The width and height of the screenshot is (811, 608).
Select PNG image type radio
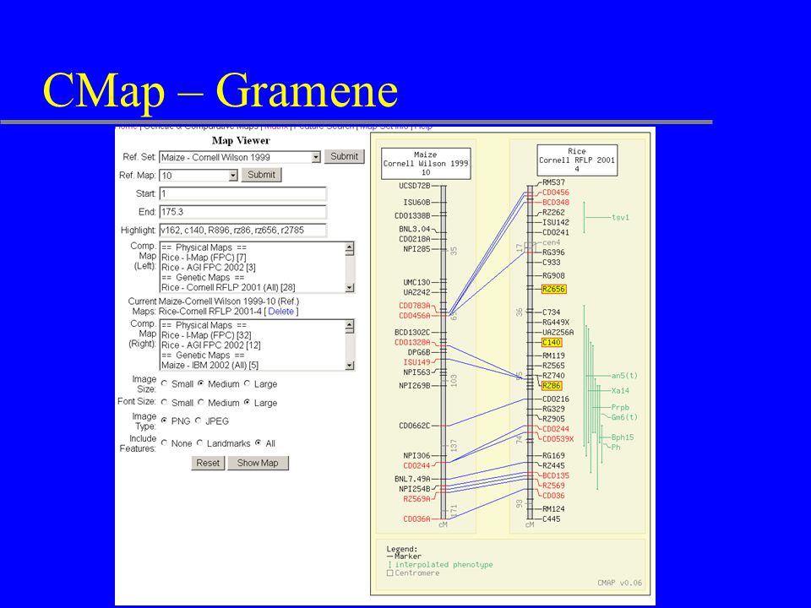click(x=165, y=421)
